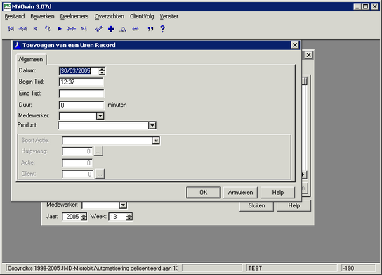Image resolution: width=382 pixels, height=275 pixels.
Task: Maximize the MVOwin window
Action: click(365, 6)
